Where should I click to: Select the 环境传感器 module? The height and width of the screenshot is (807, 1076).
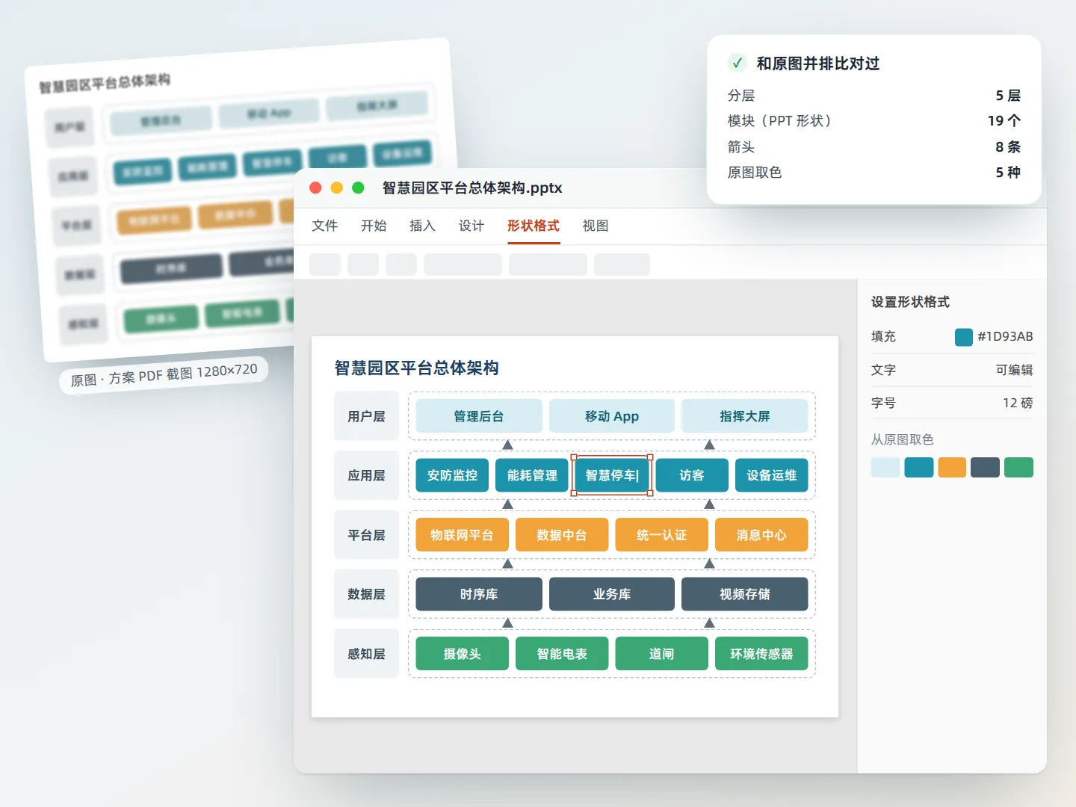point(761,654)
